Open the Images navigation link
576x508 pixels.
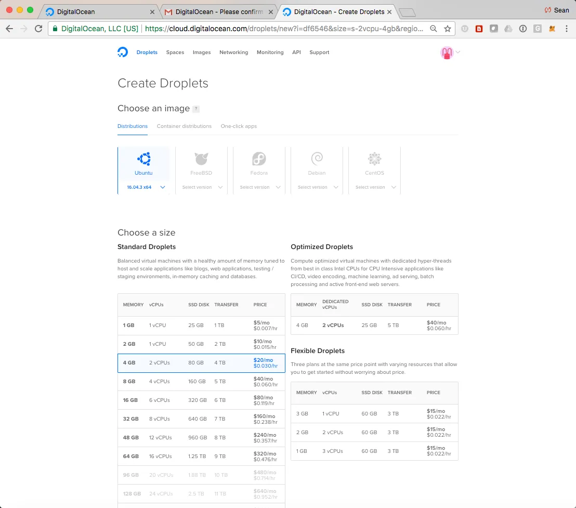202,52
